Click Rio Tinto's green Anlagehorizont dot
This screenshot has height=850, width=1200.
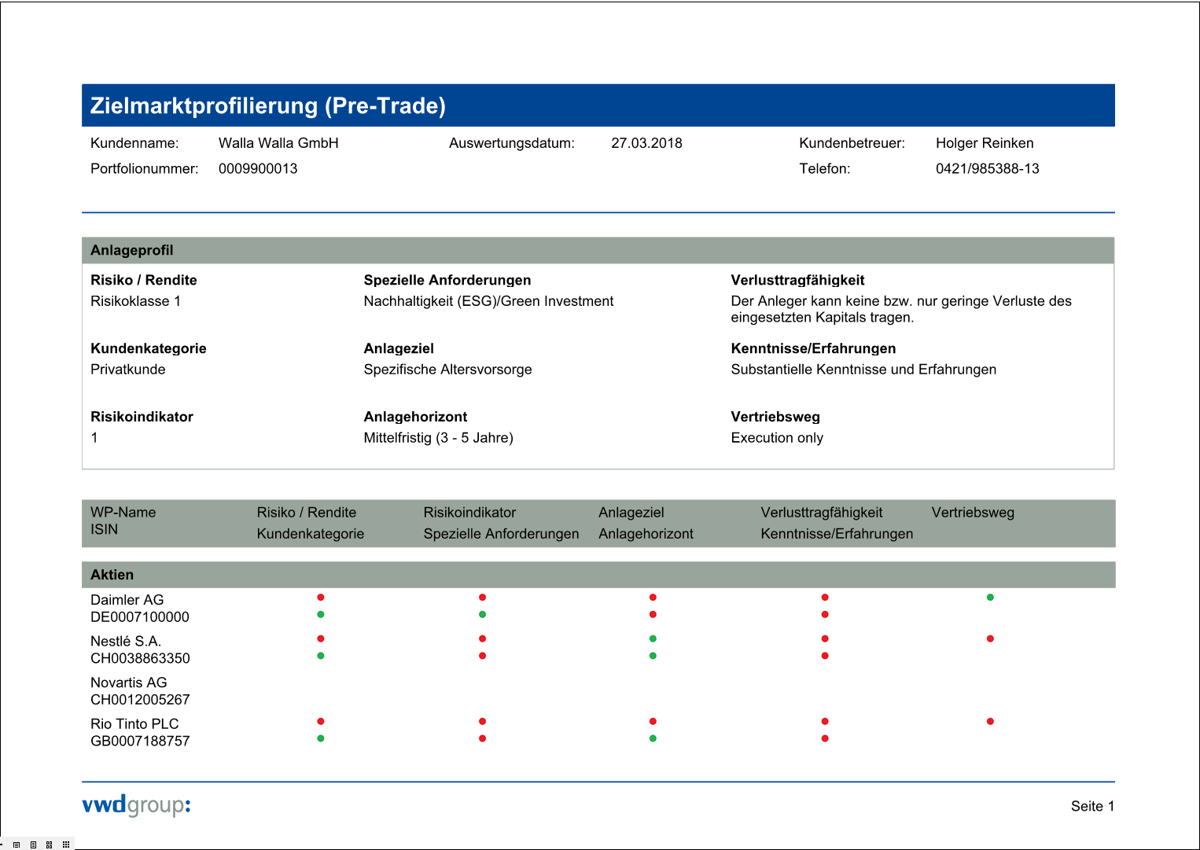coord(653,738)
